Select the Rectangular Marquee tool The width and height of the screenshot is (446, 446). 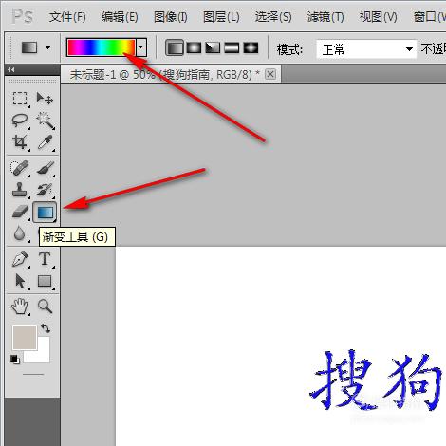20,99
